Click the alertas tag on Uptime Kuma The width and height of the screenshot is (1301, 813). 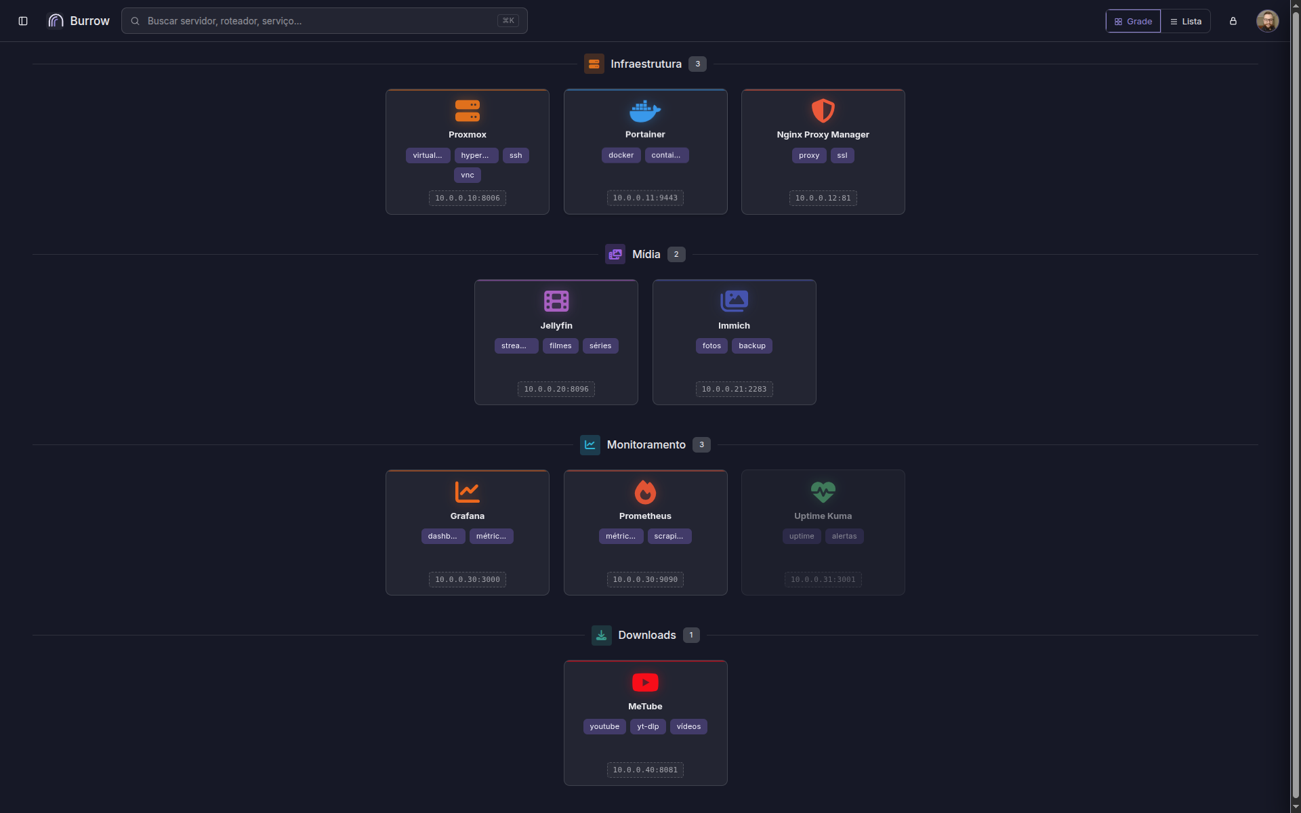pos(844,536)
